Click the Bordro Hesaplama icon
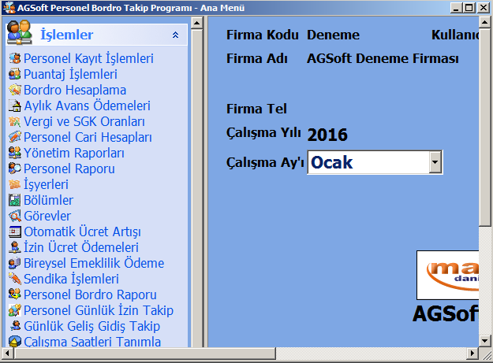 14,90
